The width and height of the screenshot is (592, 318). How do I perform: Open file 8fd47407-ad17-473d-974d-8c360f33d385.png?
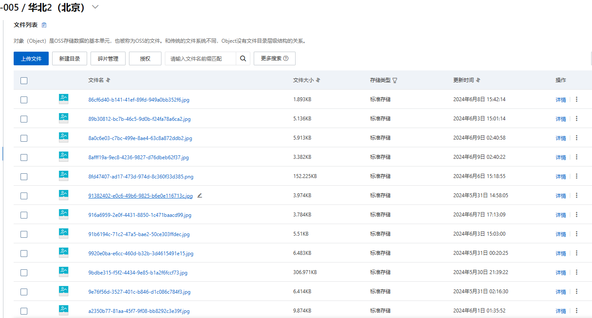141,177
